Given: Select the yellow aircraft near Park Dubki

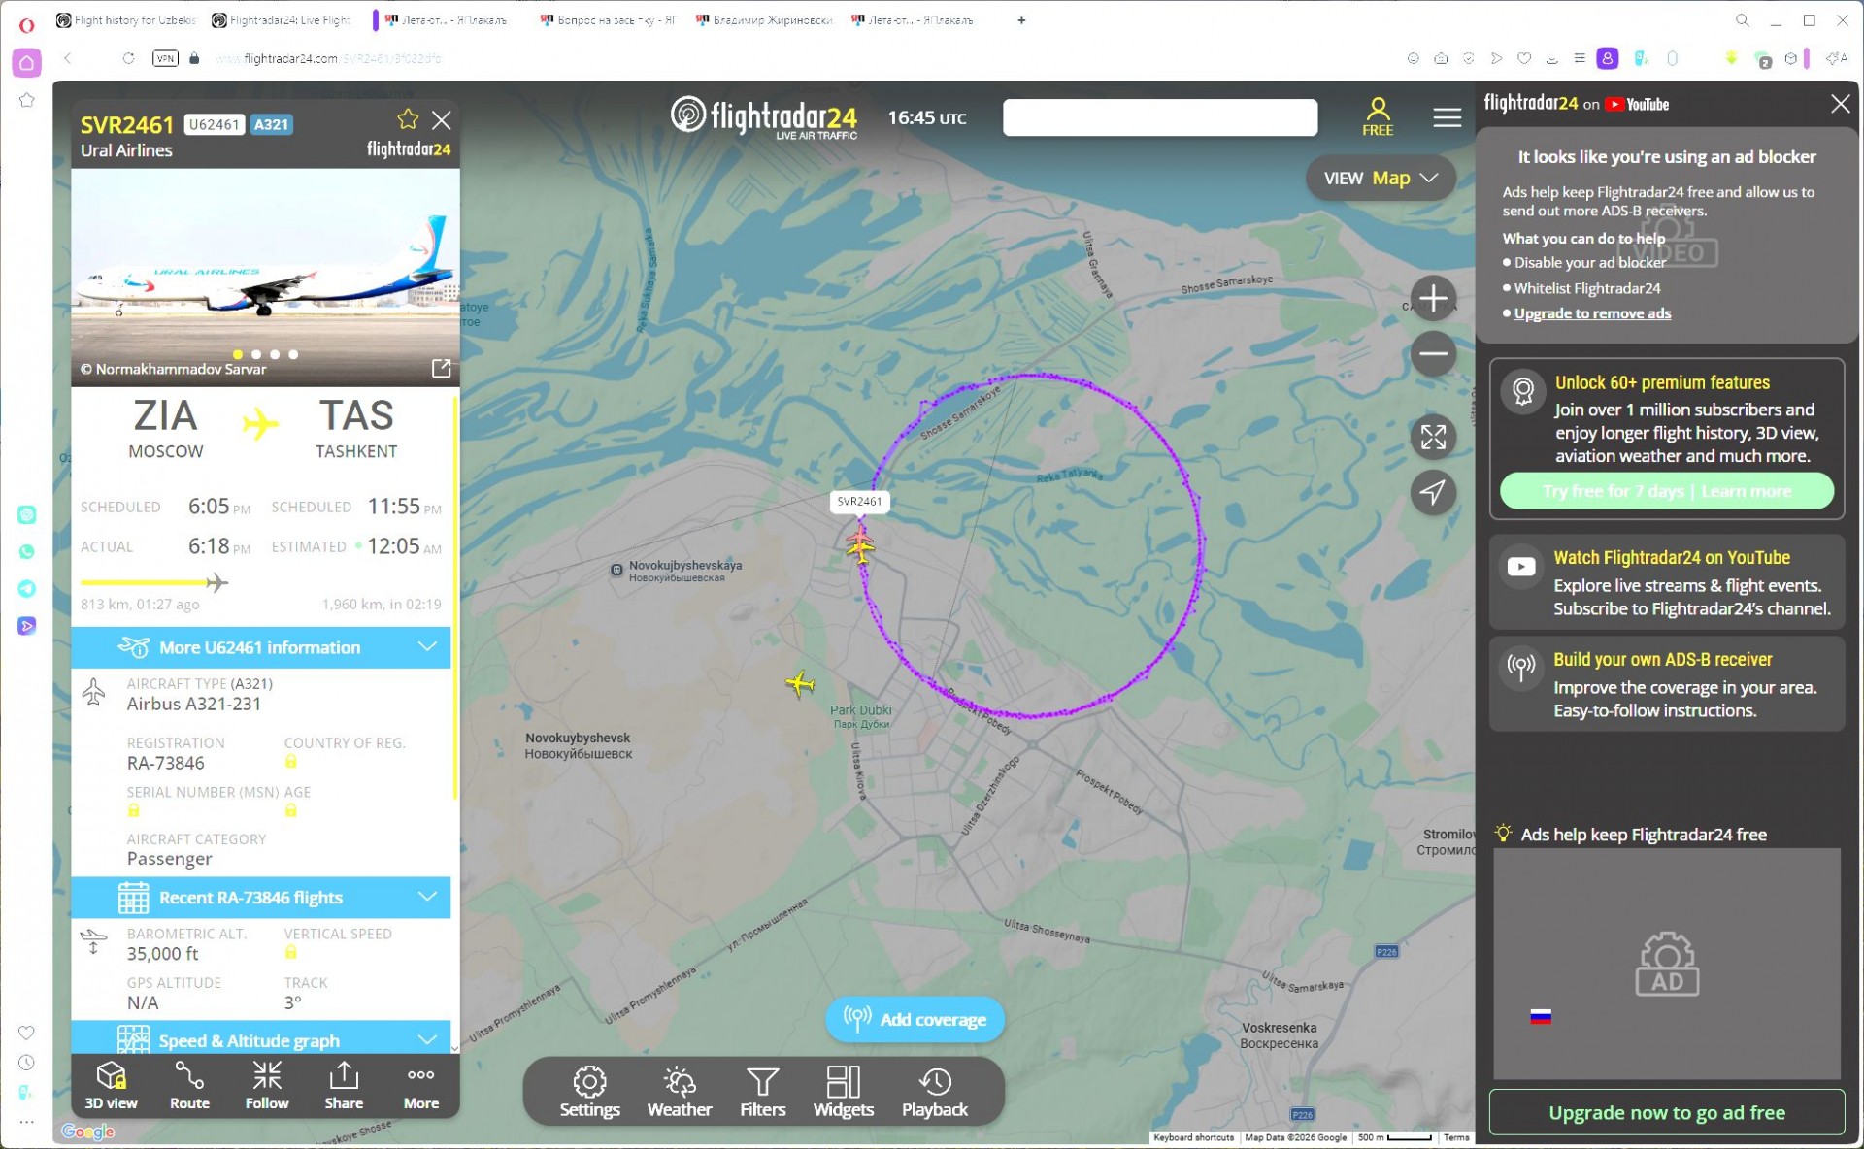Looking at the screenshot, I should tap(800, 684).
